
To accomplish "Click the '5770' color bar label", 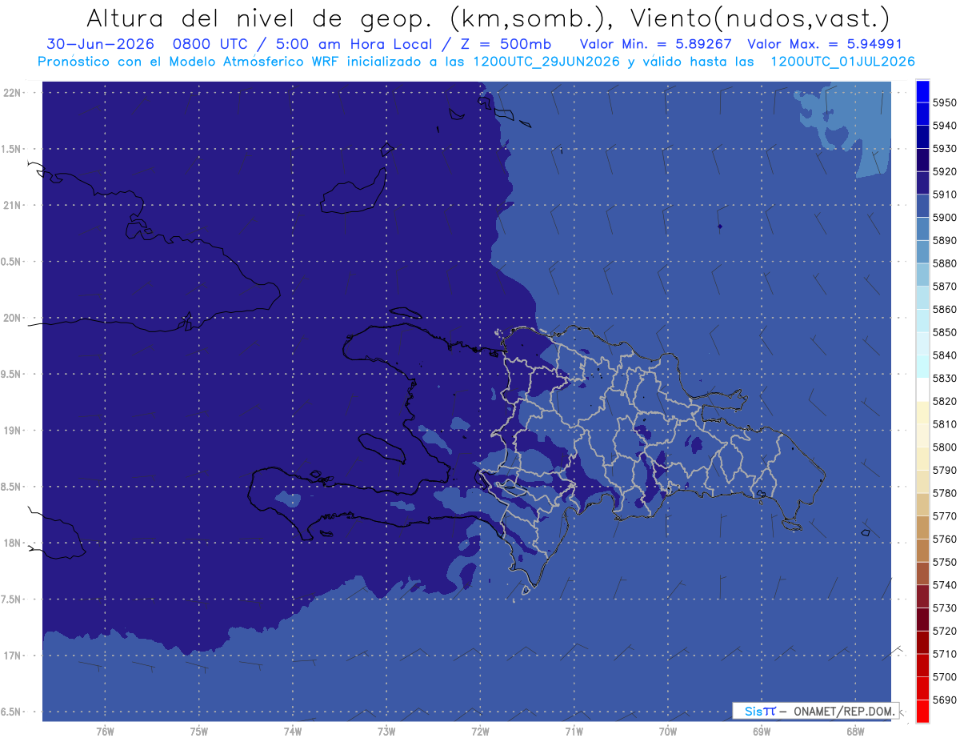I will (944, 516).
